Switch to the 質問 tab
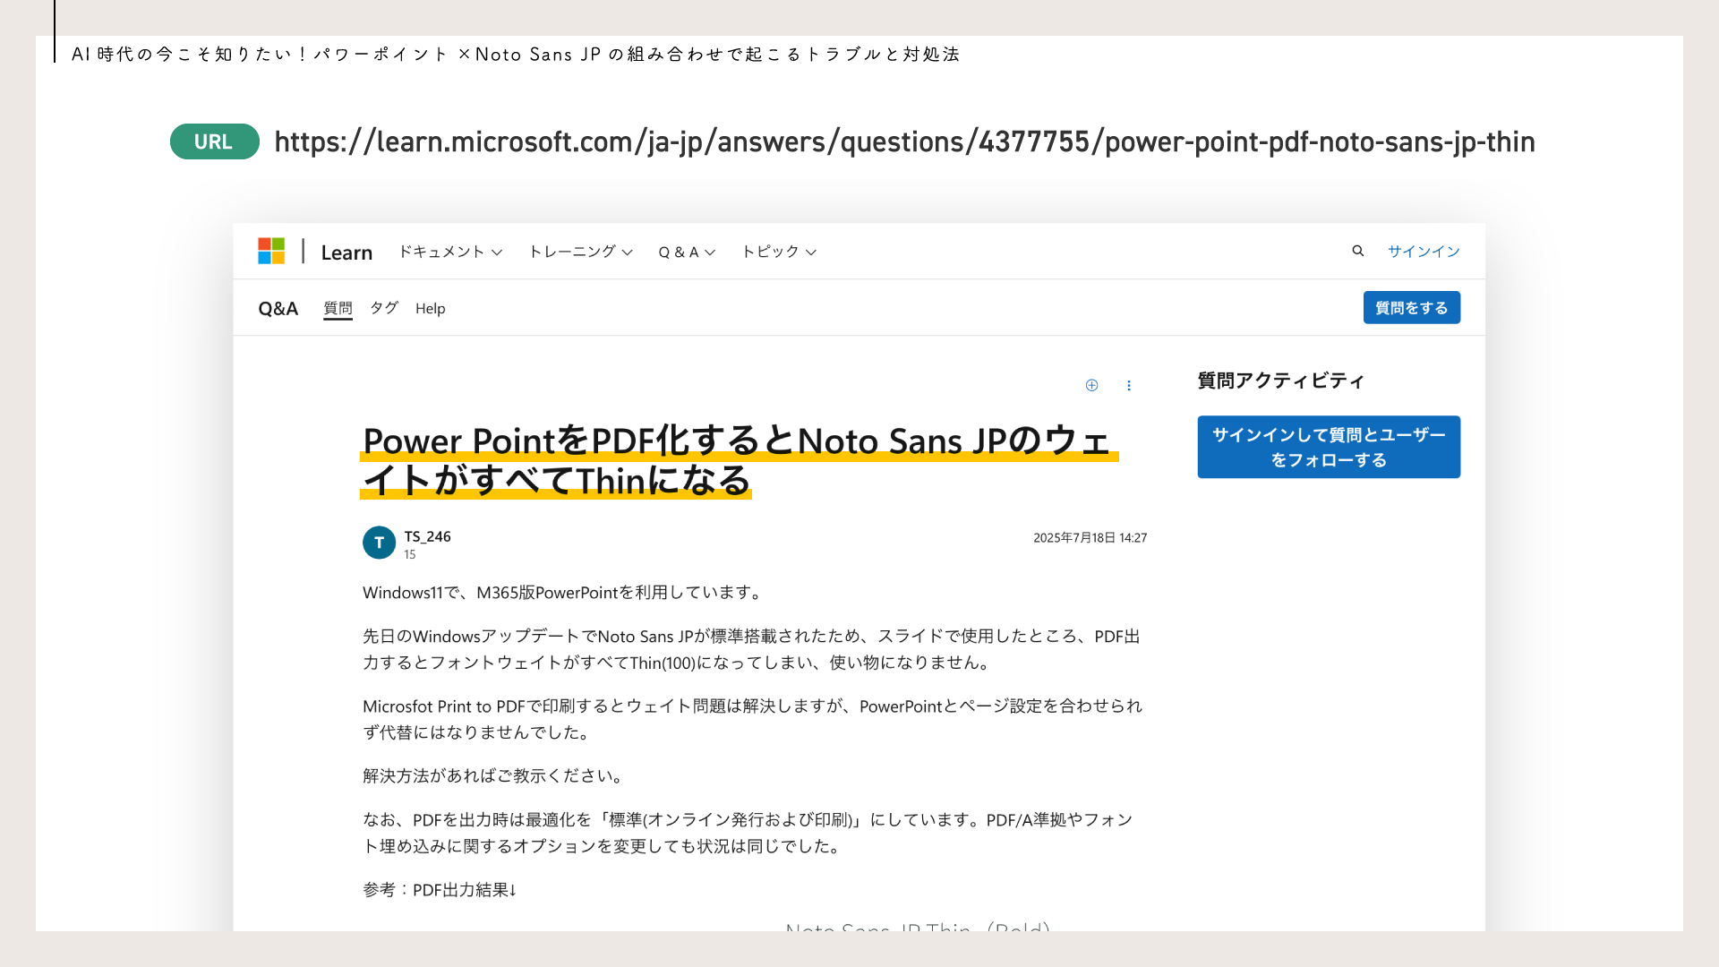1719x967 pixels. coord(338,308)
